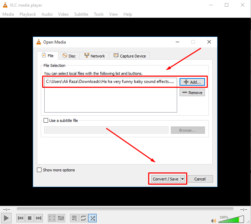Minimize the Open Media dialog
This screenshot has width=251, height=224.
[x=177, y=42]
